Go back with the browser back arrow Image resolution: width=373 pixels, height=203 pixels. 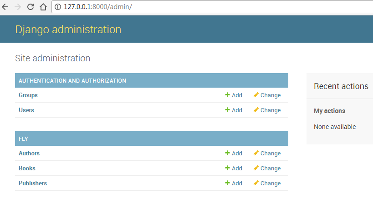(5, 7)
